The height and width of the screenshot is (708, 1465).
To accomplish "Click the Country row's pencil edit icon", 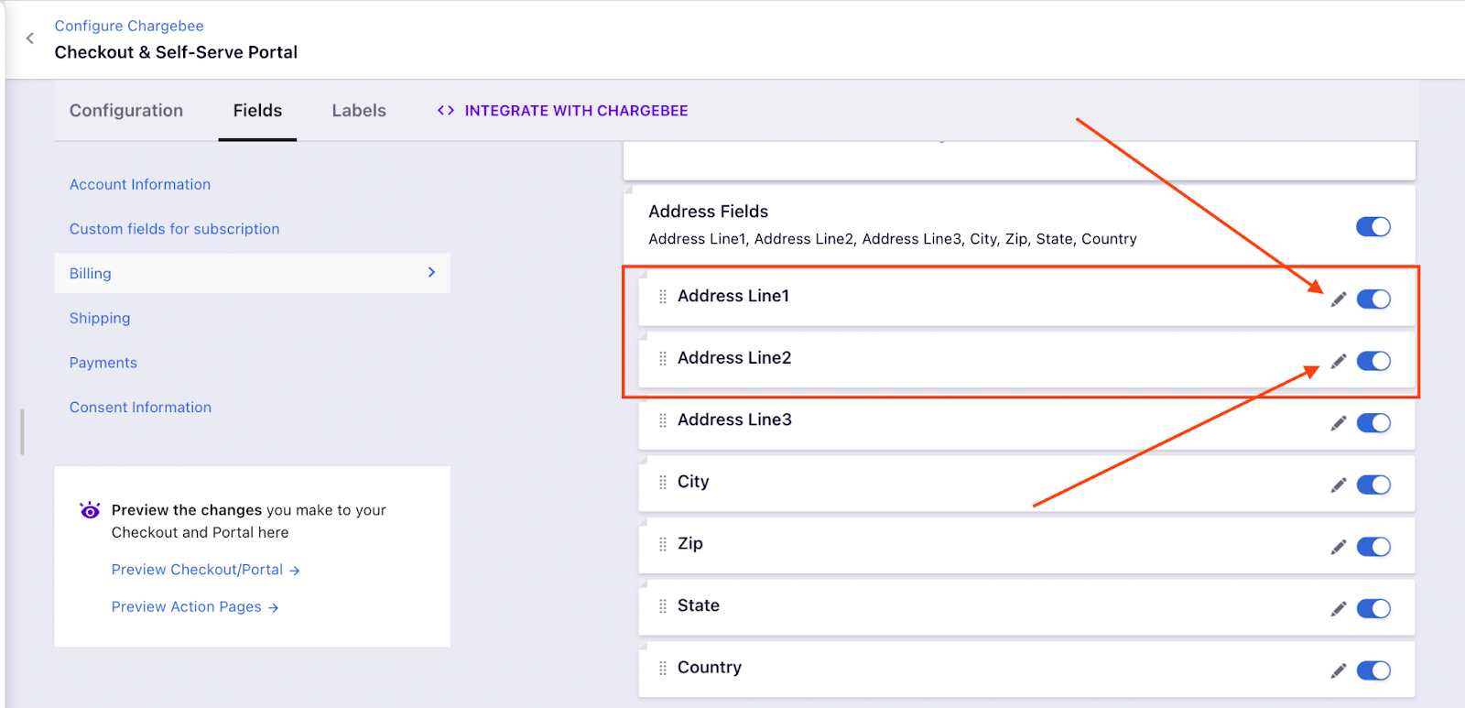I will 1338,671.
